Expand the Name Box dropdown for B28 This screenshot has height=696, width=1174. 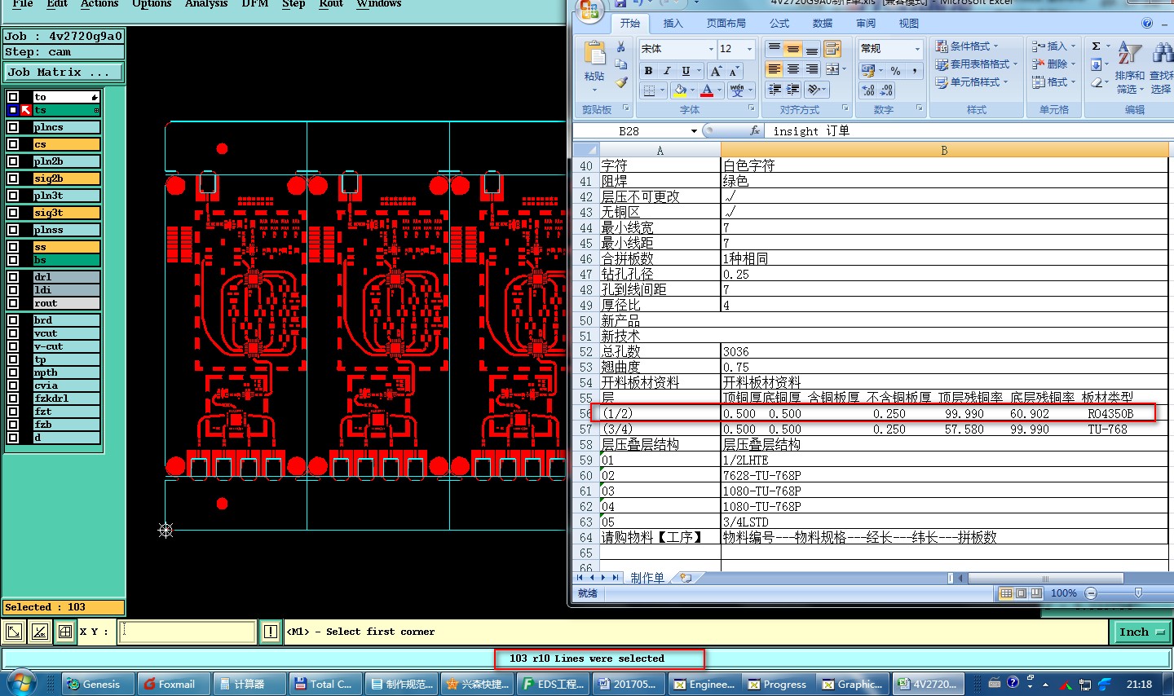click(694, 130)
